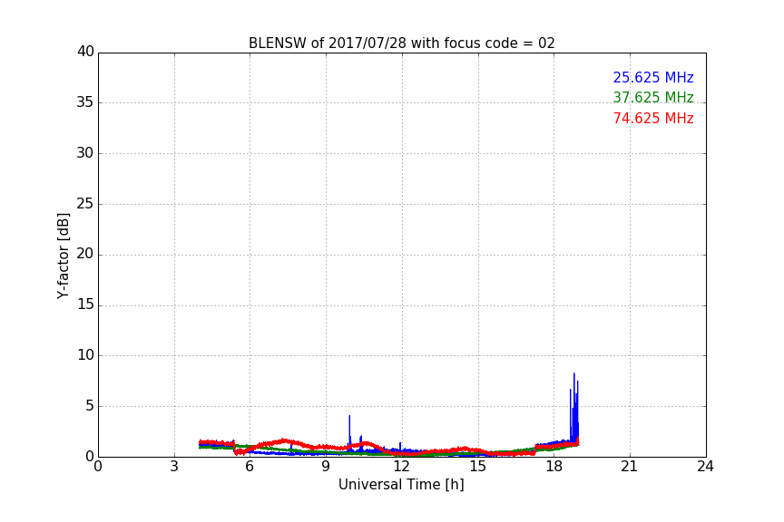Click the x-axis tick label '24'
This screenshot has height=522, width=784.
coord(705,467)
